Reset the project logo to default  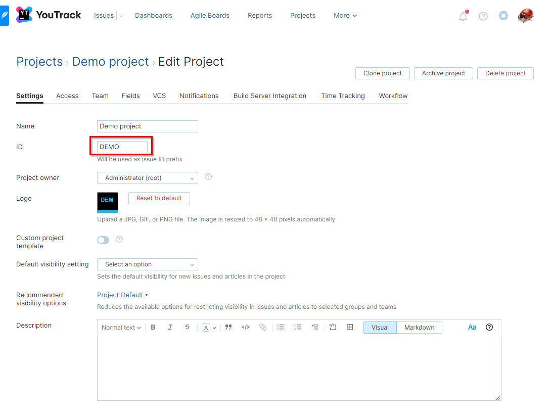click(x=159, y=198)
